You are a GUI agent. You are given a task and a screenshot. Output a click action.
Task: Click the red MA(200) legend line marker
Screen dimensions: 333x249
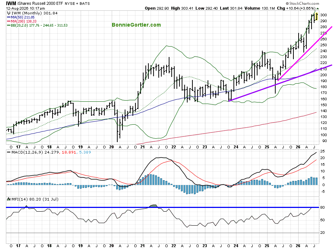tap(9, 21)
